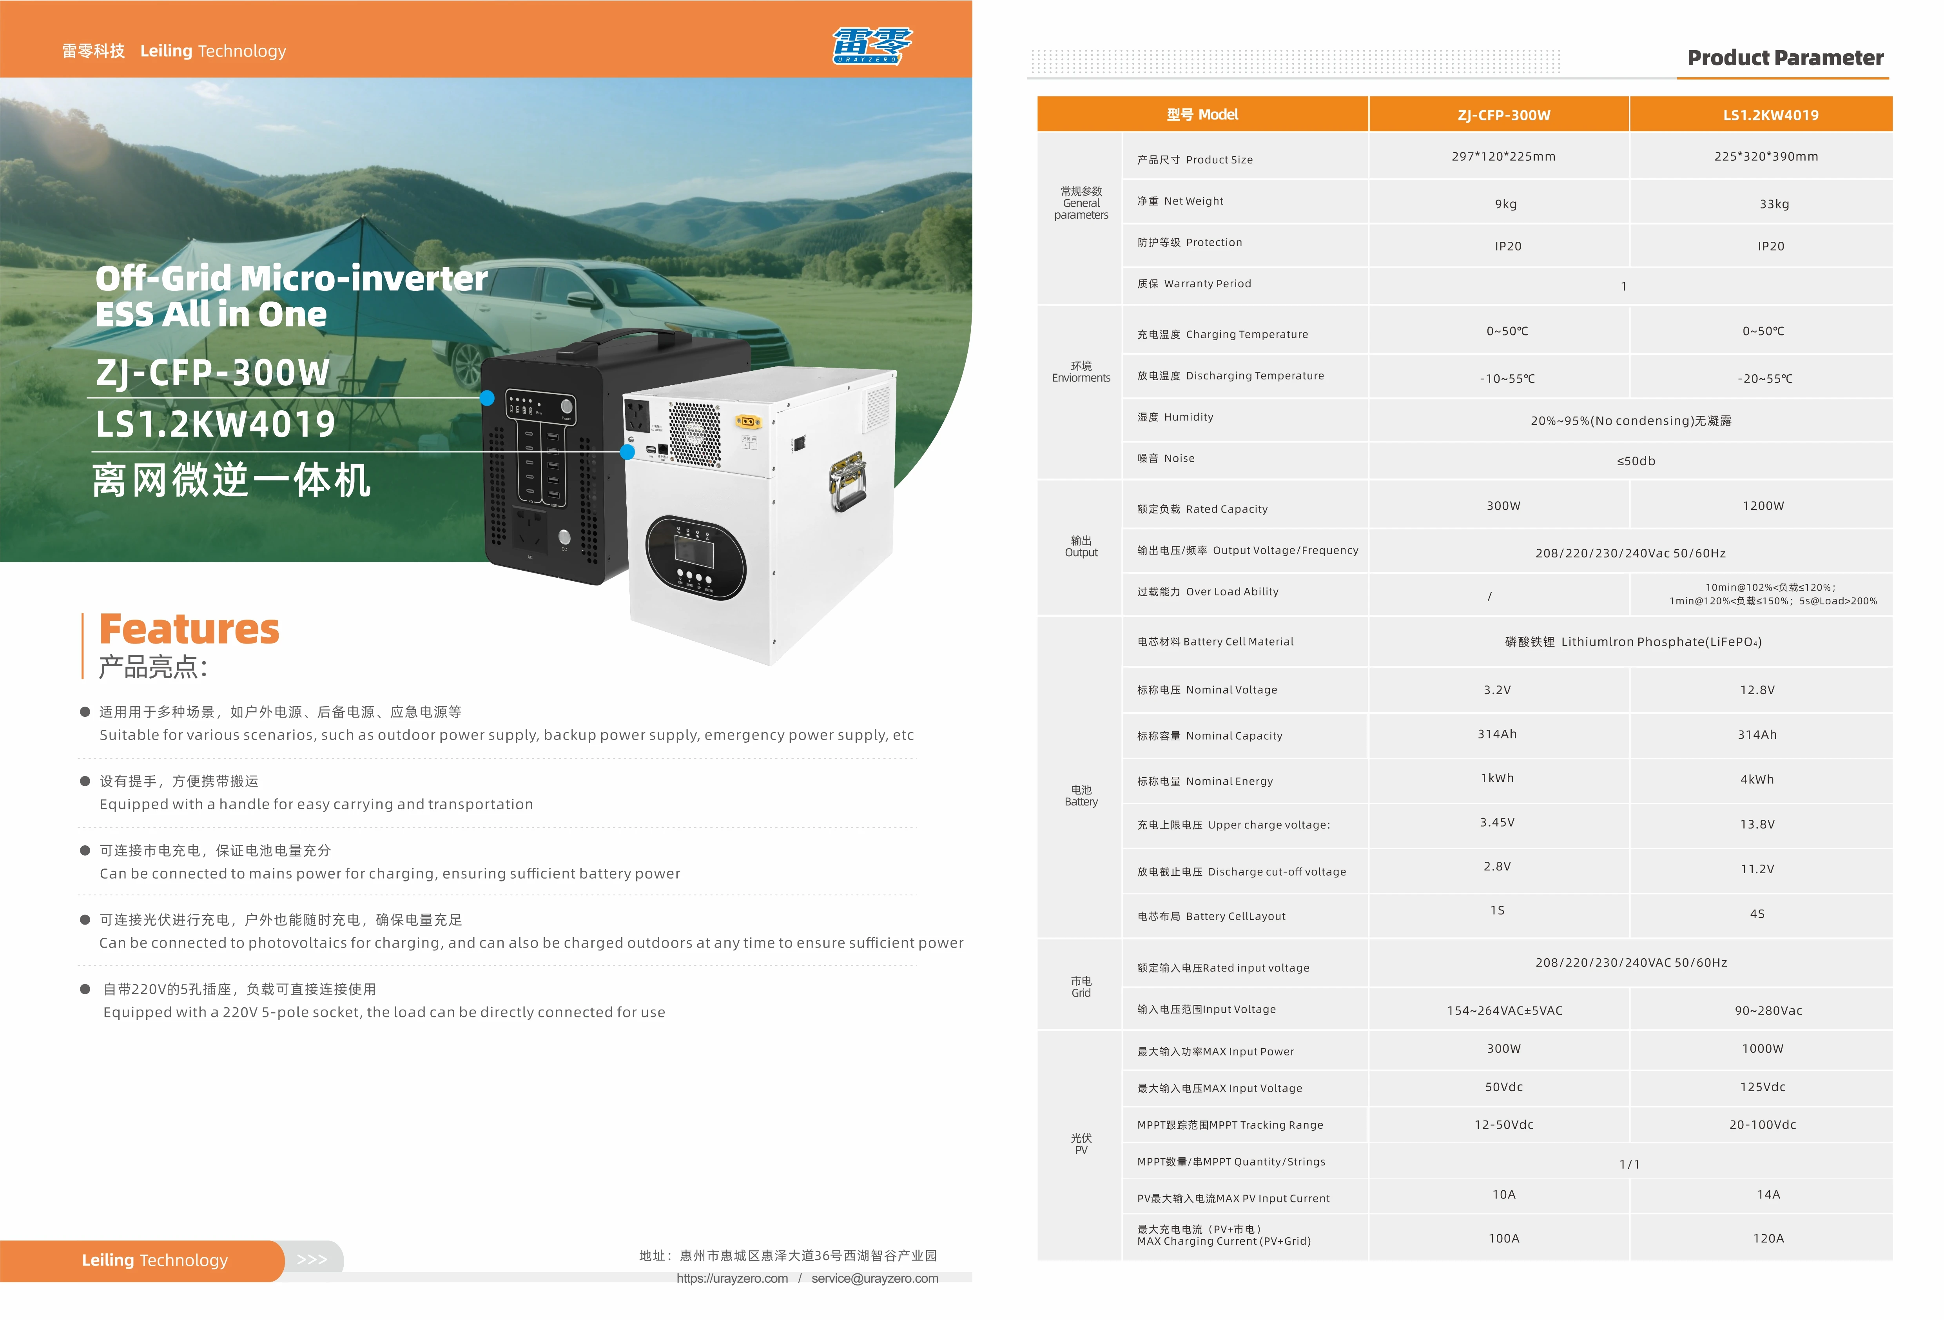
Task: Select the 120A max charging current value
Action: point(1768,1238)
